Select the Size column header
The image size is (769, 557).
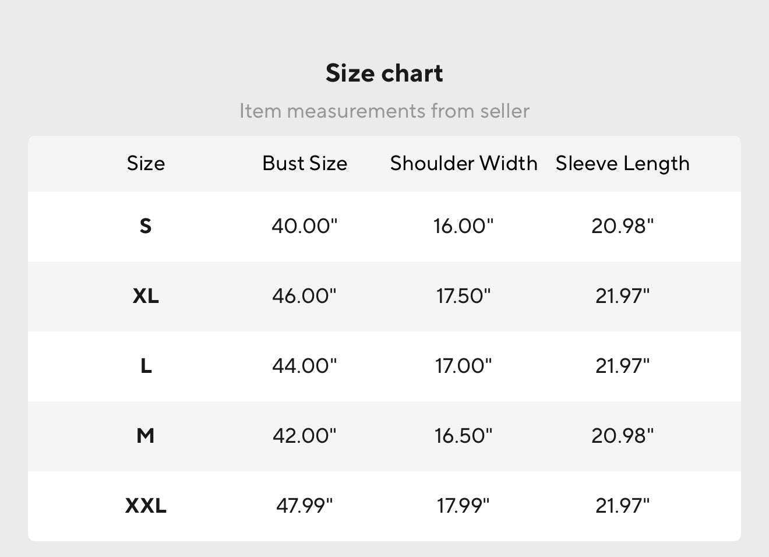point(146,164)
